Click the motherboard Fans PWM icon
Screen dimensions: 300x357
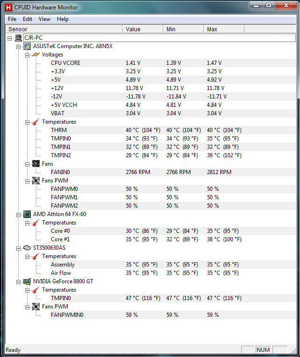tap(36, 181)
